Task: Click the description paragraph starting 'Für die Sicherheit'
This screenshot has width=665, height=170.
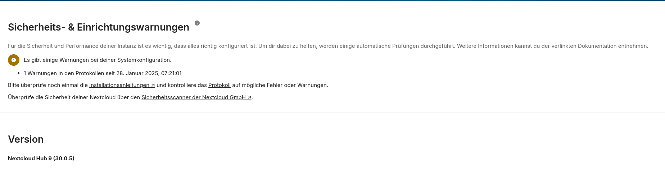Action: click(216, 46)
